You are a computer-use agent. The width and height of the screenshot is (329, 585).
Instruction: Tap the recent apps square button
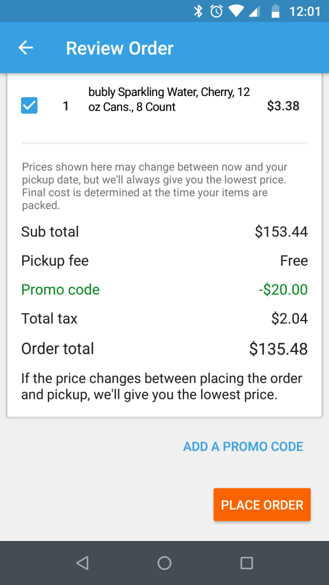(x=247, y=563)
